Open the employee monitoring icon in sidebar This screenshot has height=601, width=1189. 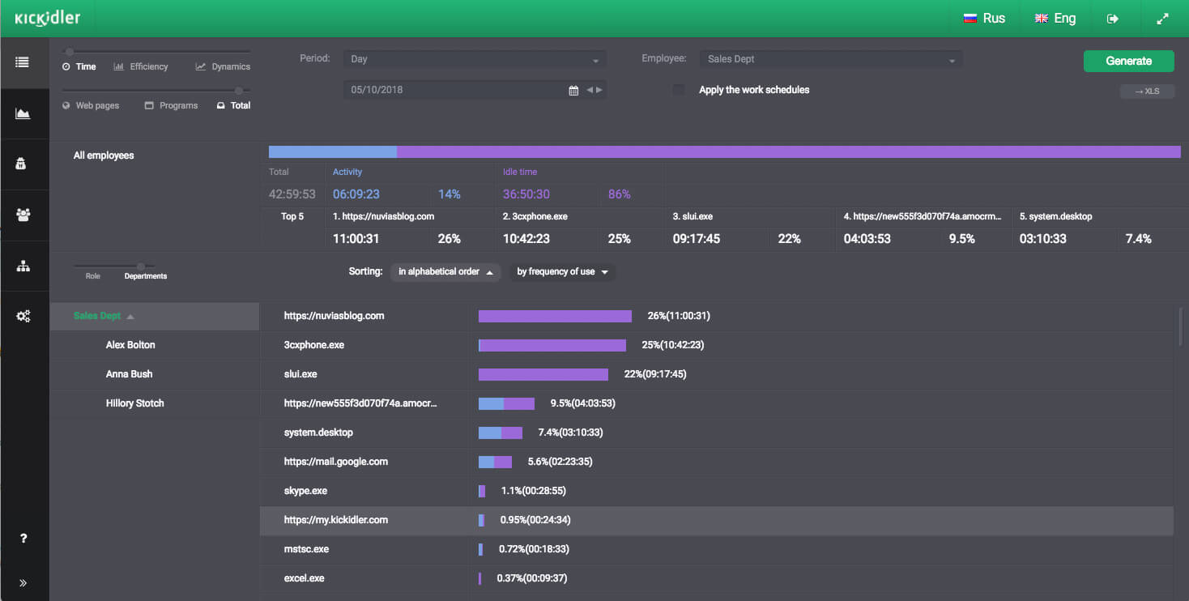pos(22,164)
